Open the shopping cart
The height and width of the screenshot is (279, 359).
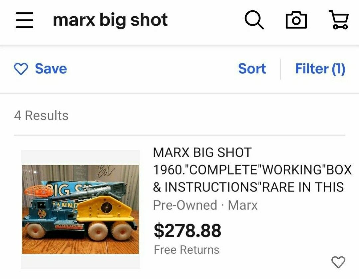339,20
